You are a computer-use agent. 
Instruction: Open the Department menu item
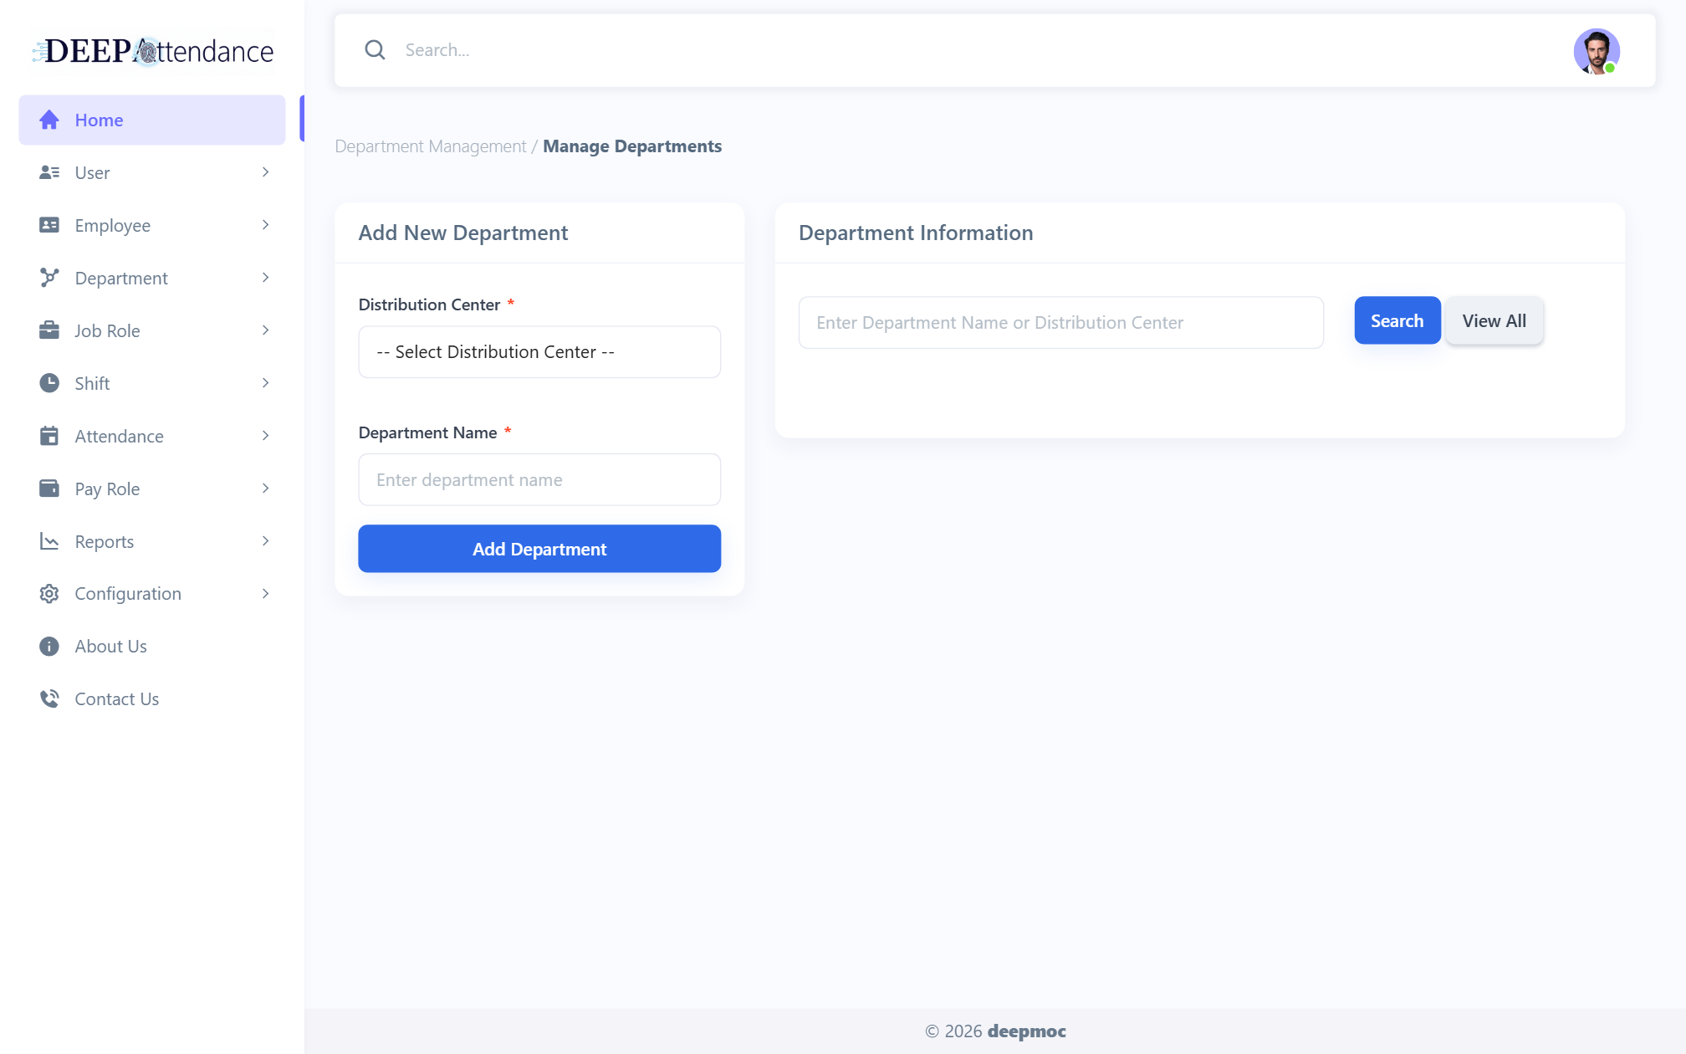click(152, 278)
